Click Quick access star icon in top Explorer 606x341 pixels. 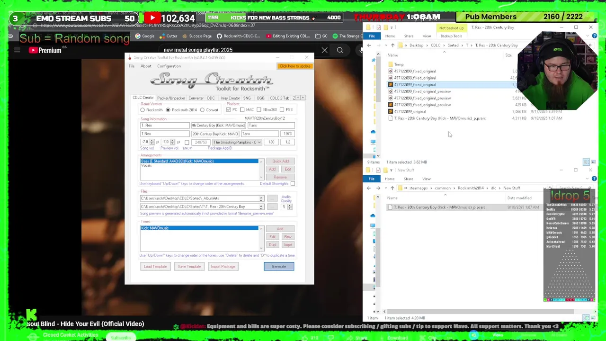tap(374, 60)
